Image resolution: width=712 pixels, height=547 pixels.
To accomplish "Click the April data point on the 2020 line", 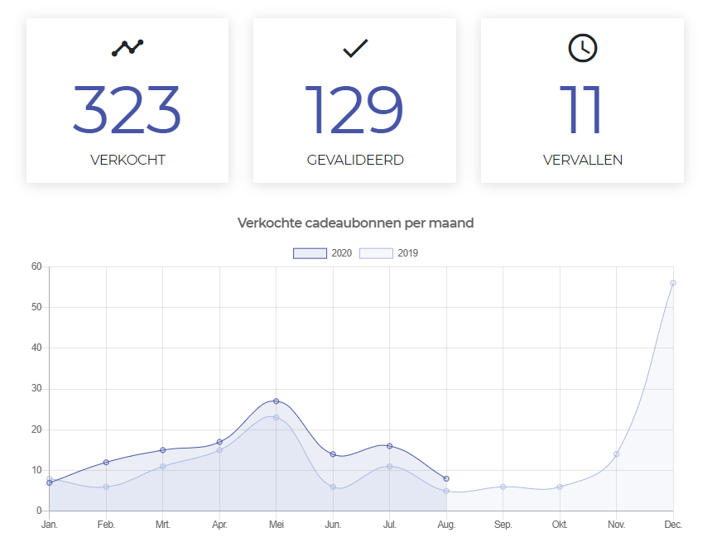I will 219,442.
